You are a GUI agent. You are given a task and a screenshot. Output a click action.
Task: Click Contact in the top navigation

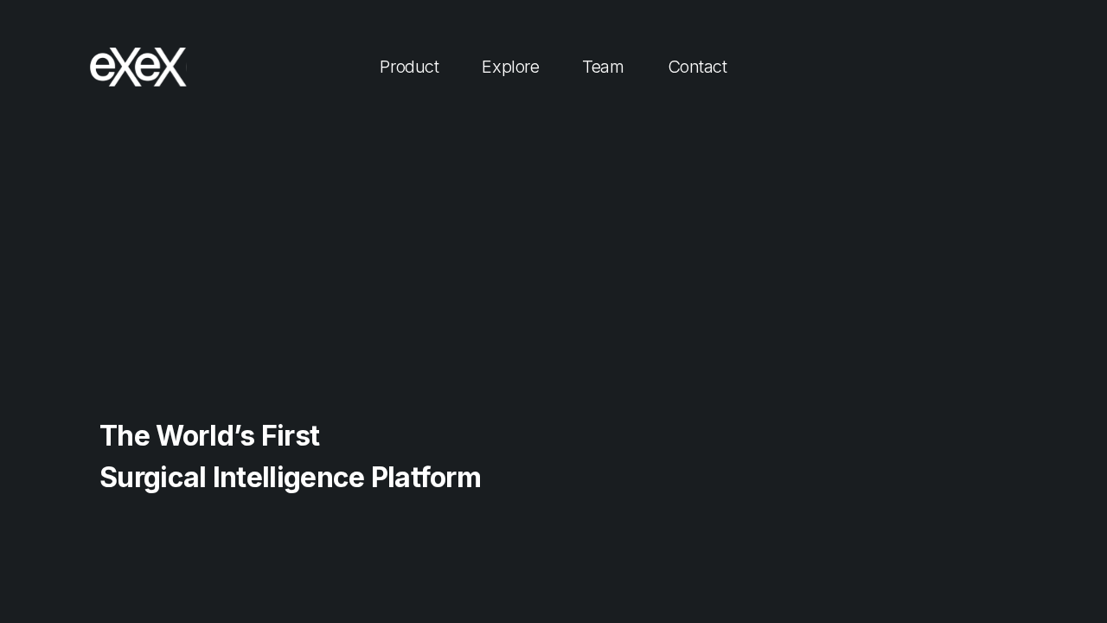tap(697, 67)
